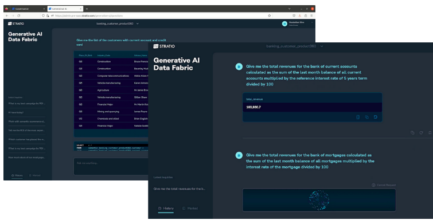
Task: Expand the list-all-tabs chevron in the browser
Action: tap(290, 9)
